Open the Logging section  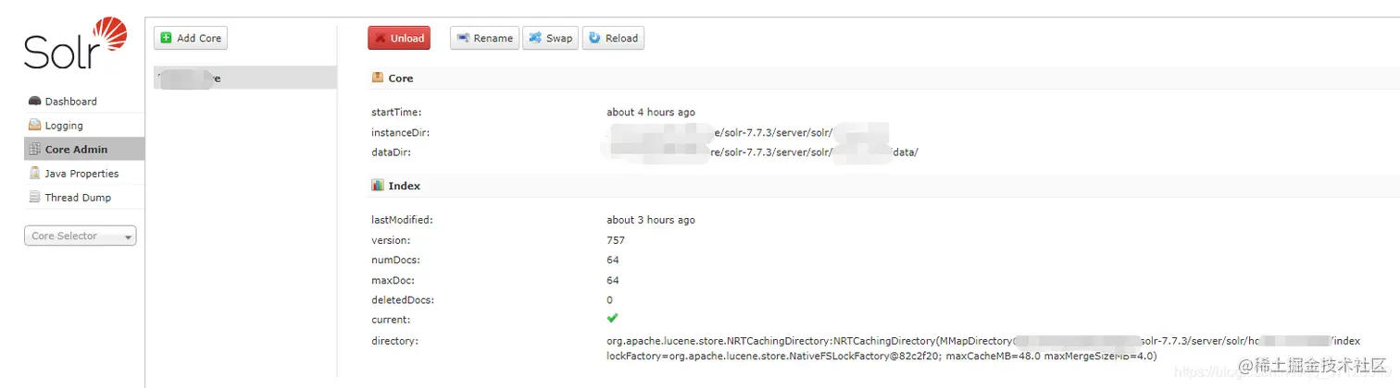point(83,126)
